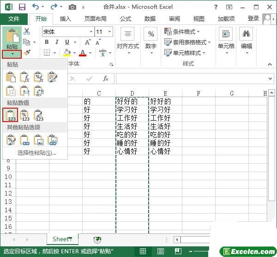Open the Paste dropdown arrow
The height and width of the screenshot is (257, 277).
[12, 54]
